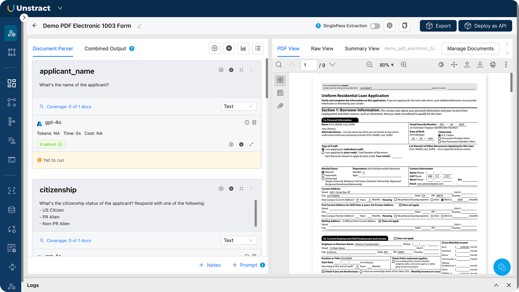The height and width of the screenshot is (292, 519).
Task: Edit project name with pencil icon
Action: [139, 26]
